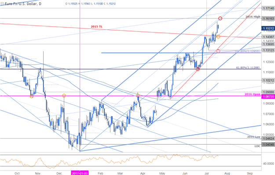Image resolution: width=275 pixels, height=175 pixels.
Task: Select the 61.80%(1.11288) Fibonacci label
Action: pyautogui.click(x=248, y=68)
